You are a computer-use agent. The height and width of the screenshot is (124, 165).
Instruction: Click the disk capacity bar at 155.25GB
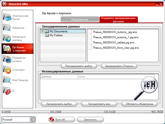click(x=55, y=112)
